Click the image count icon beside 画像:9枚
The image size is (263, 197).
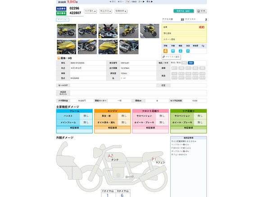click(59, 58)
